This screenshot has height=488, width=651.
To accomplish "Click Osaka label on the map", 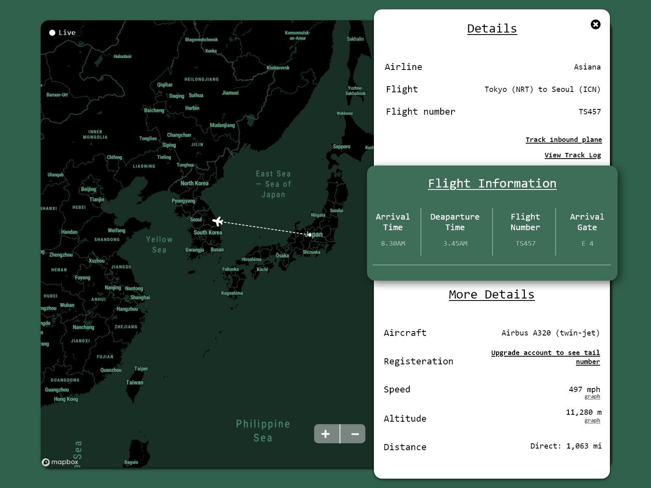I will point(282,255).
